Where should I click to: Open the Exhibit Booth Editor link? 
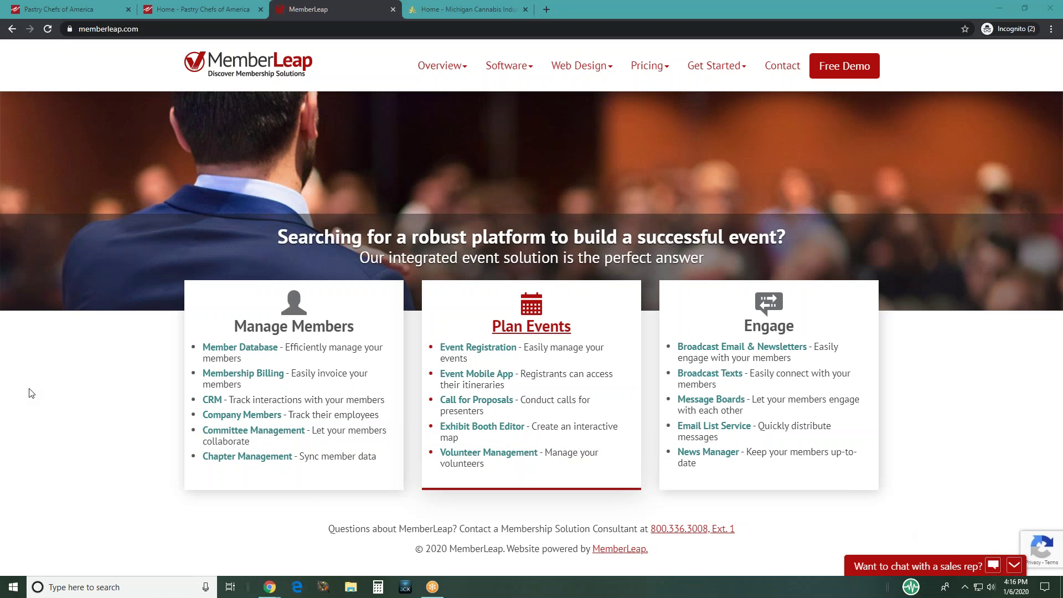[482, 426]
